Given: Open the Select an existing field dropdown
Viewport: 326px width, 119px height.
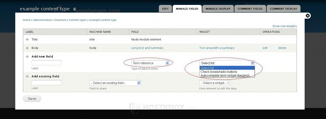Looking at the screenshot, I should coord(115,83).
